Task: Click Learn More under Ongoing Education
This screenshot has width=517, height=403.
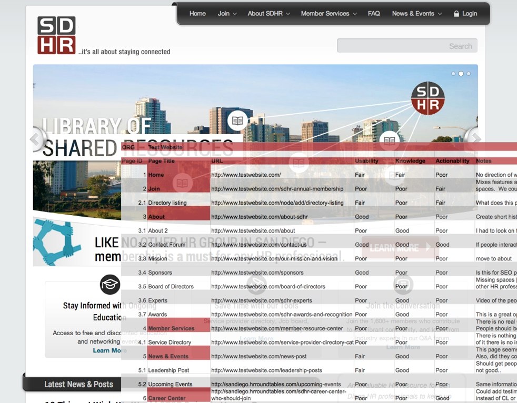Action: [x=110, y=350]
